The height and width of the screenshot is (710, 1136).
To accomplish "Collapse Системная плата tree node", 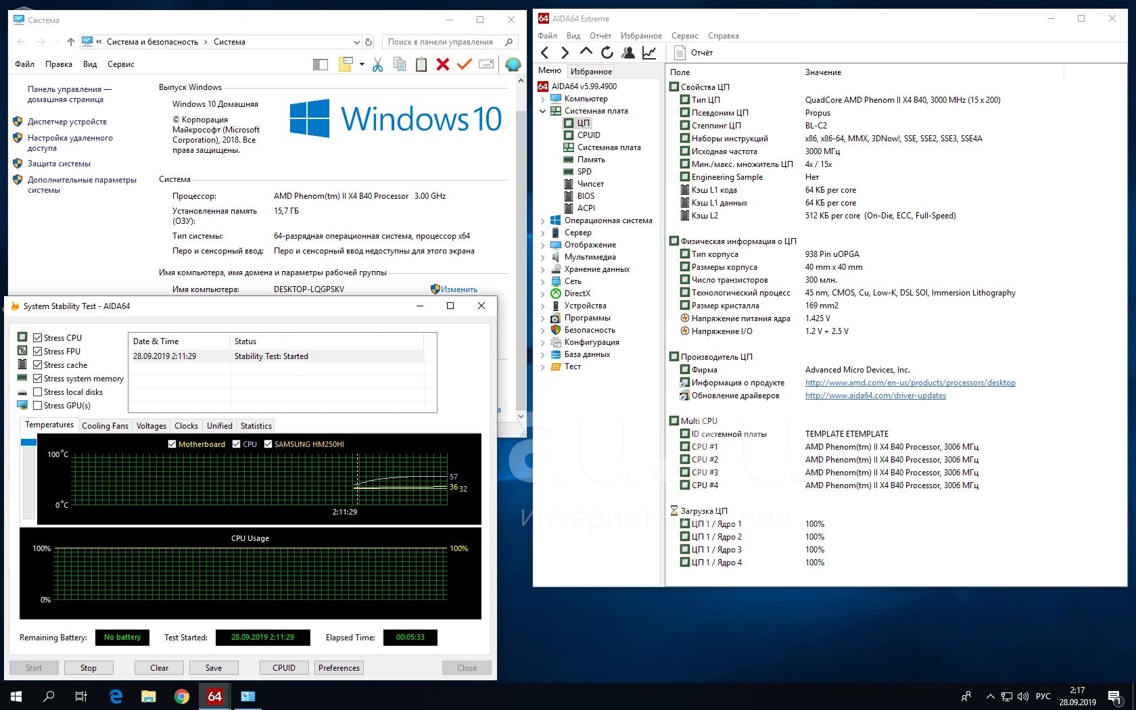I will click(542, 111).
